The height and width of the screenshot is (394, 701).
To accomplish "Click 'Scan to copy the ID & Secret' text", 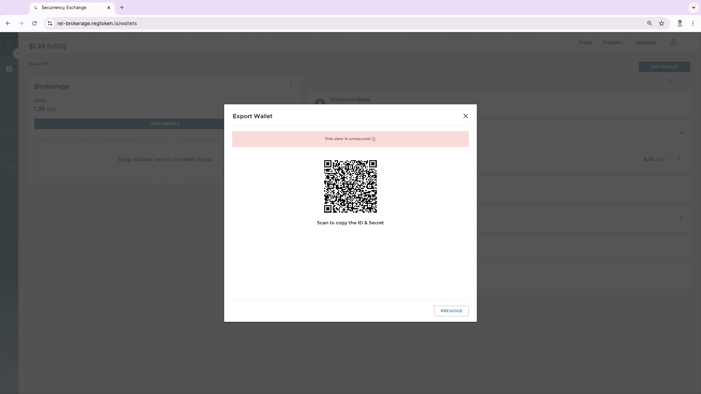I will pyautogui.click(x=350, y=223).
